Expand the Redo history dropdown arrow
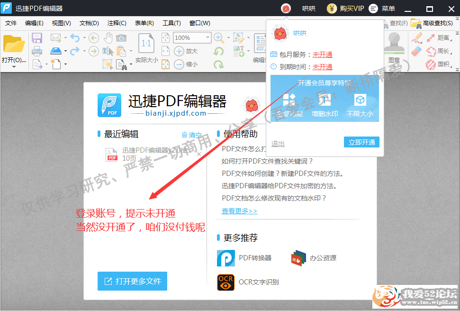This screenshot has height=311, width=460. 84,51
